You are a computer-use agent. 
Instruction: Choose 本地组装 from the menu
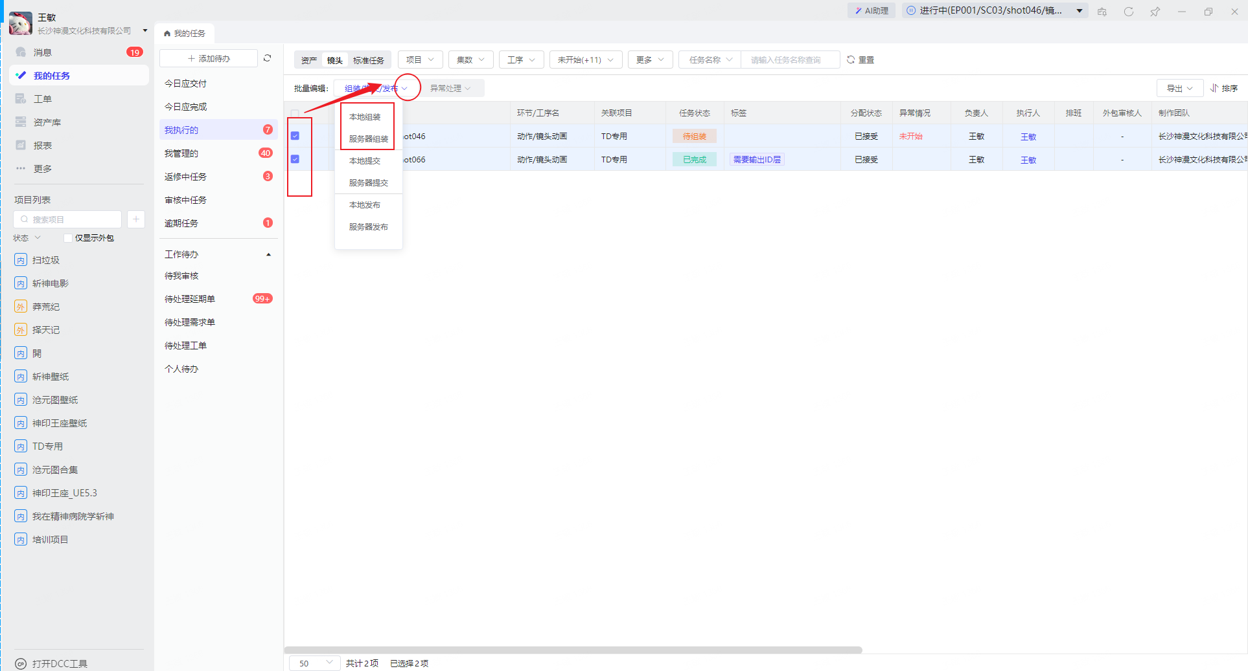tap(365, 117)
